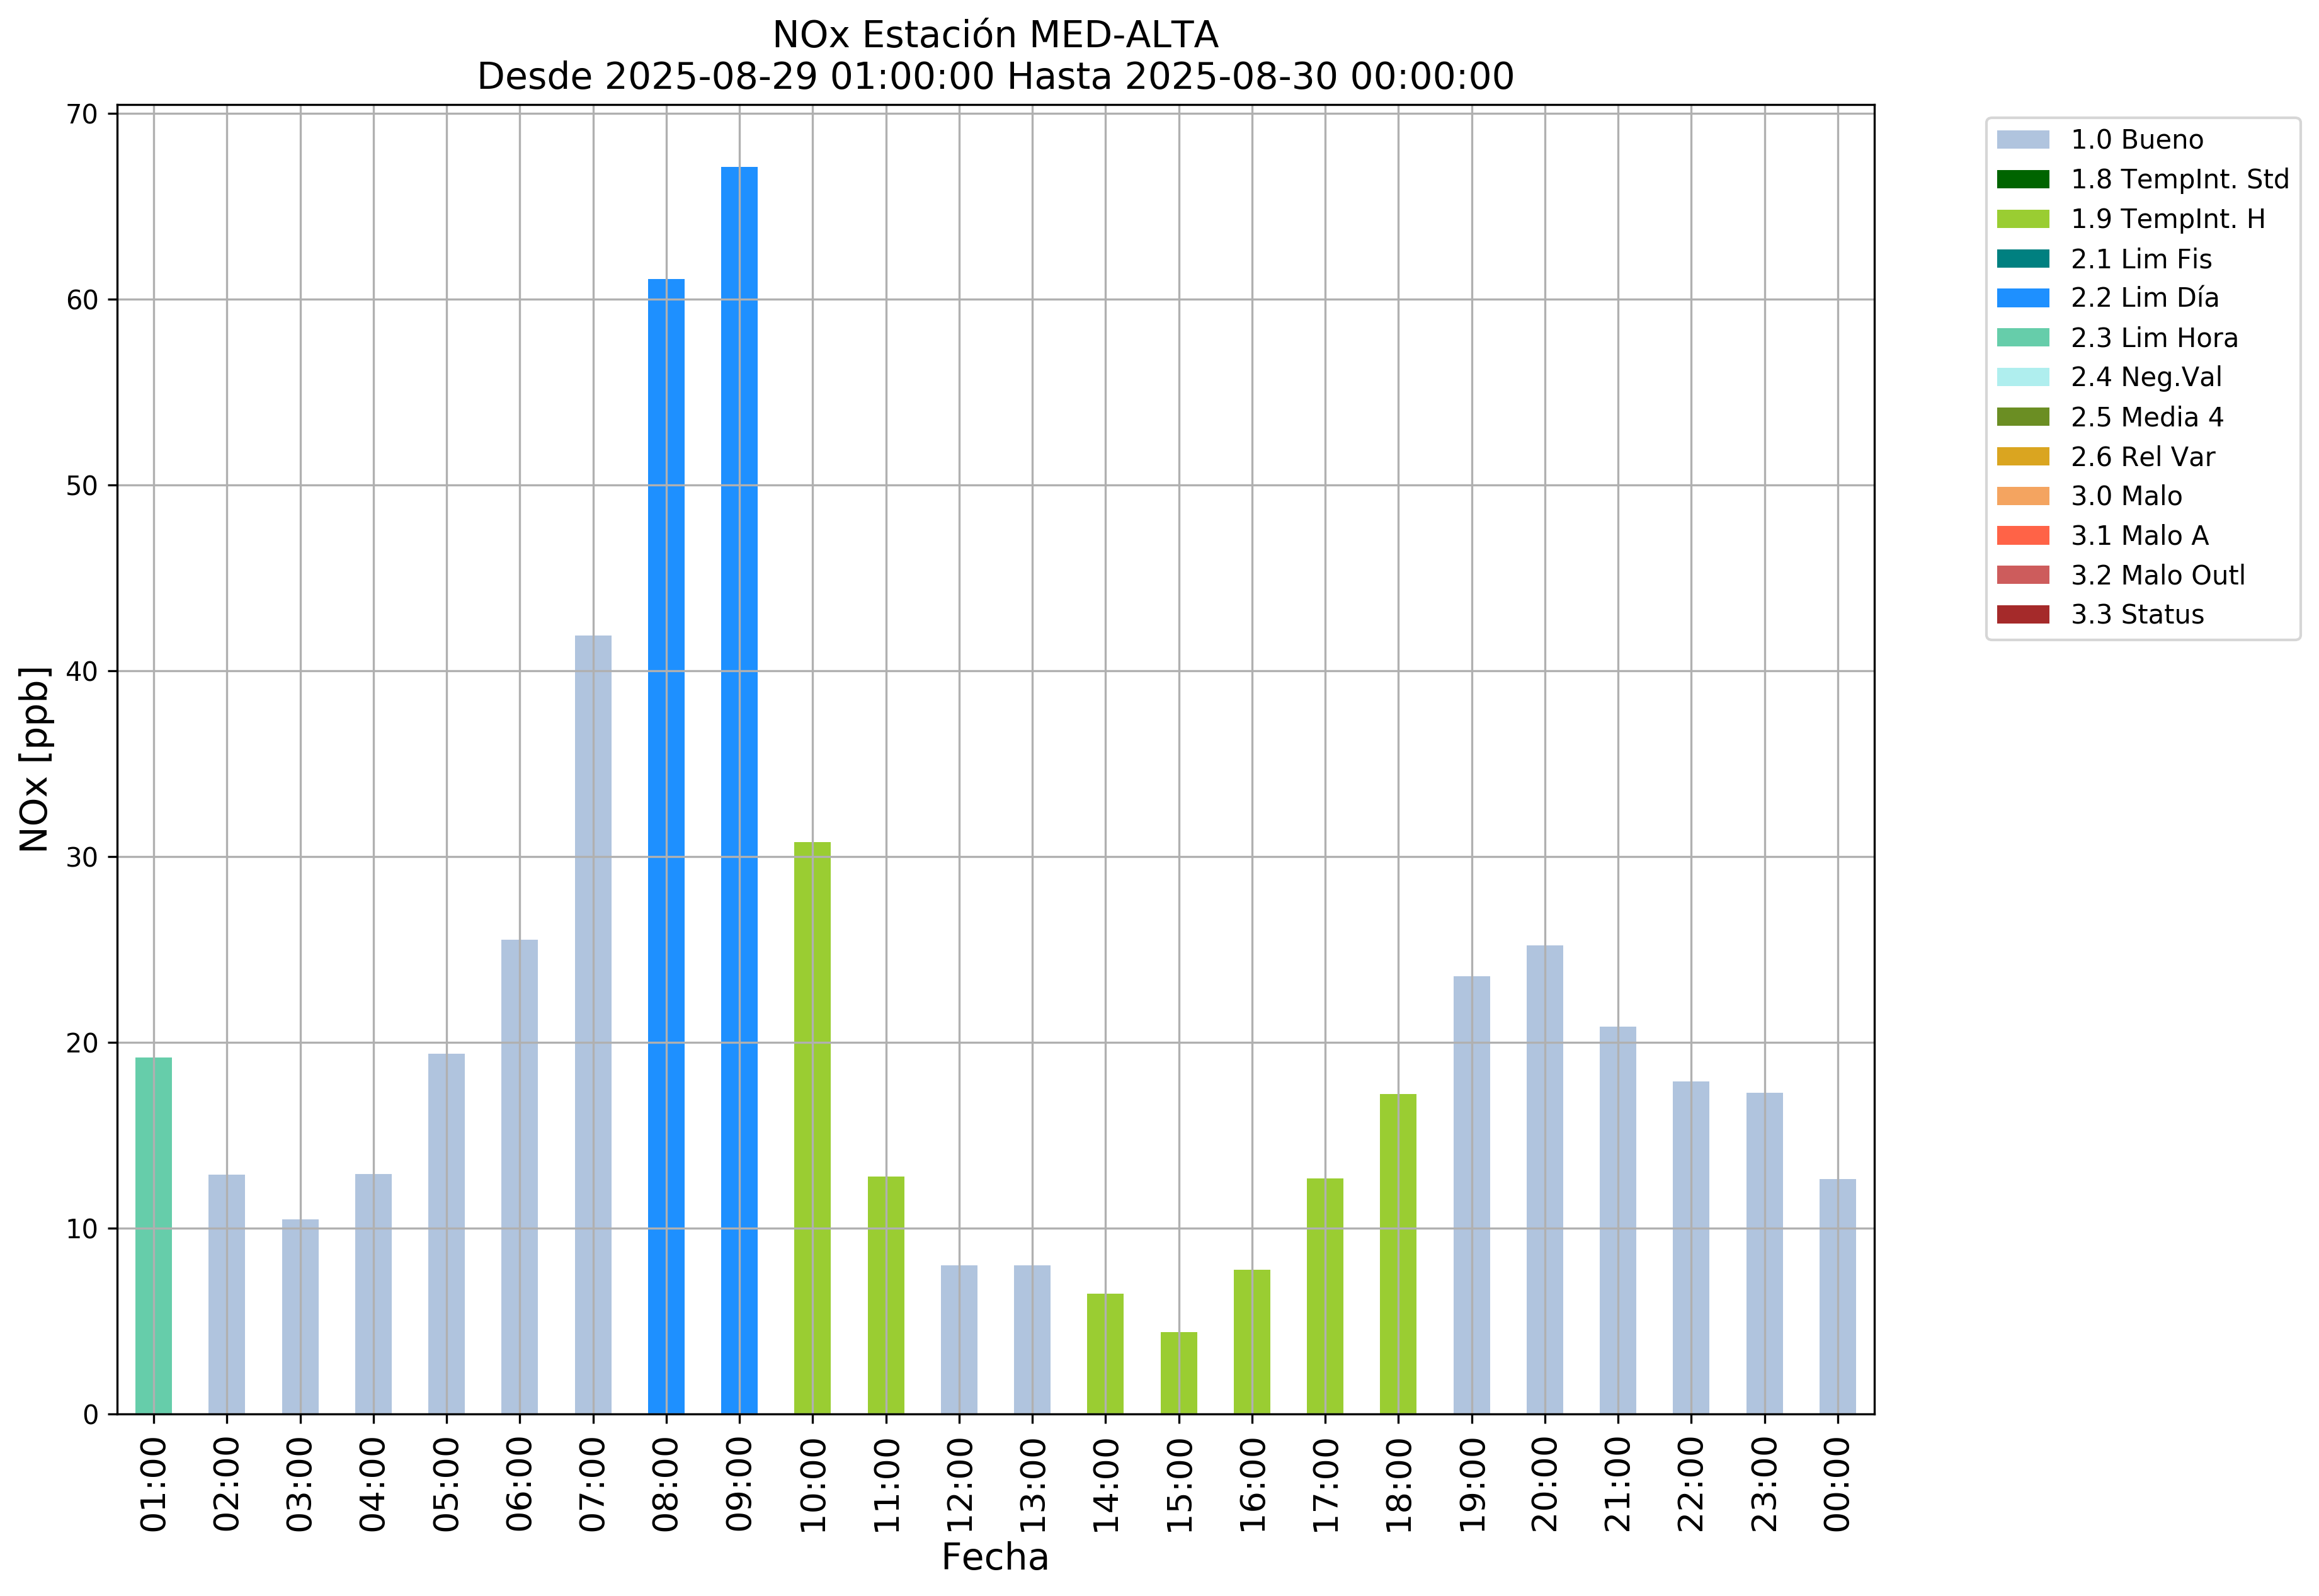Click the 3.1 Malo A legend label
The height and width of the screenshot is (1596, 2319).
click(x=2139, y=536)
